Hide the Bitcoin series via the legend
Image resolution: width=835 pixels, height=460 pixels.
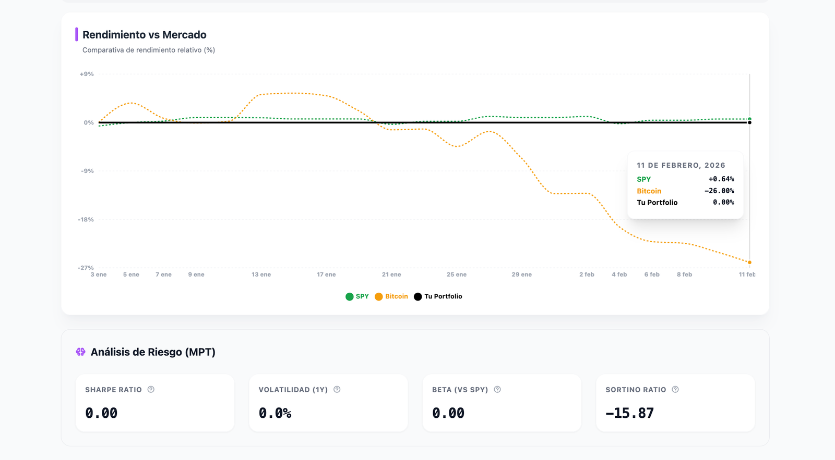391,296
